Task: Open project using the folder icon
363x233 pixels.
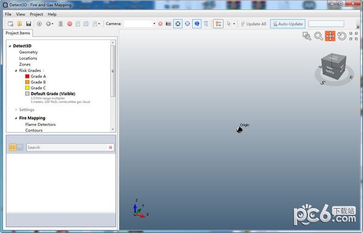Action: pos(19,24)
